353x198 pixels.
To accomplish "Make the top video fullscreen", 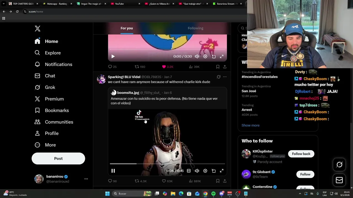I will tap(222, 56).
